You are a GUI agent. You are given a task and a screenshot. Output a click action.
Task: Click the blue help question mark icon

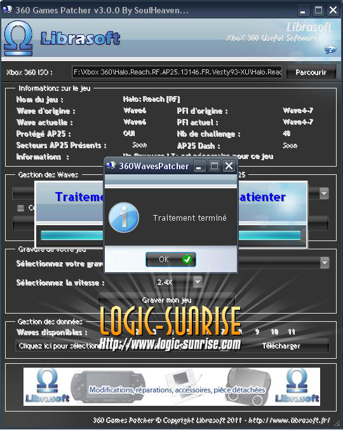[330, 50]
